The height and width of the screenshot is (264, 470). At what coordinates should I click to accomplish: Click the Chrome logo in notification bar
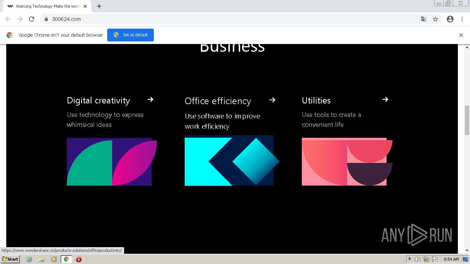(x=10, y=35)
